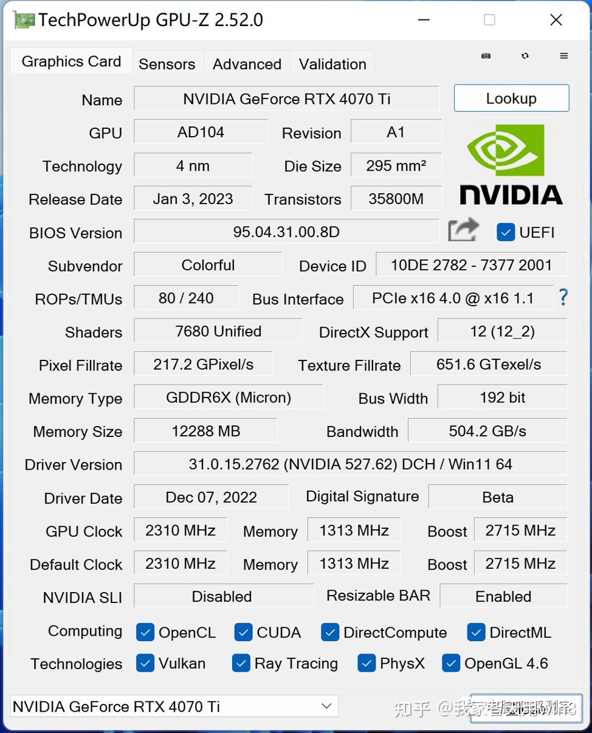Open the Advanced tab
Image resolution: width=592 pixels, height=733 pixels.
(x=246, y=63)
